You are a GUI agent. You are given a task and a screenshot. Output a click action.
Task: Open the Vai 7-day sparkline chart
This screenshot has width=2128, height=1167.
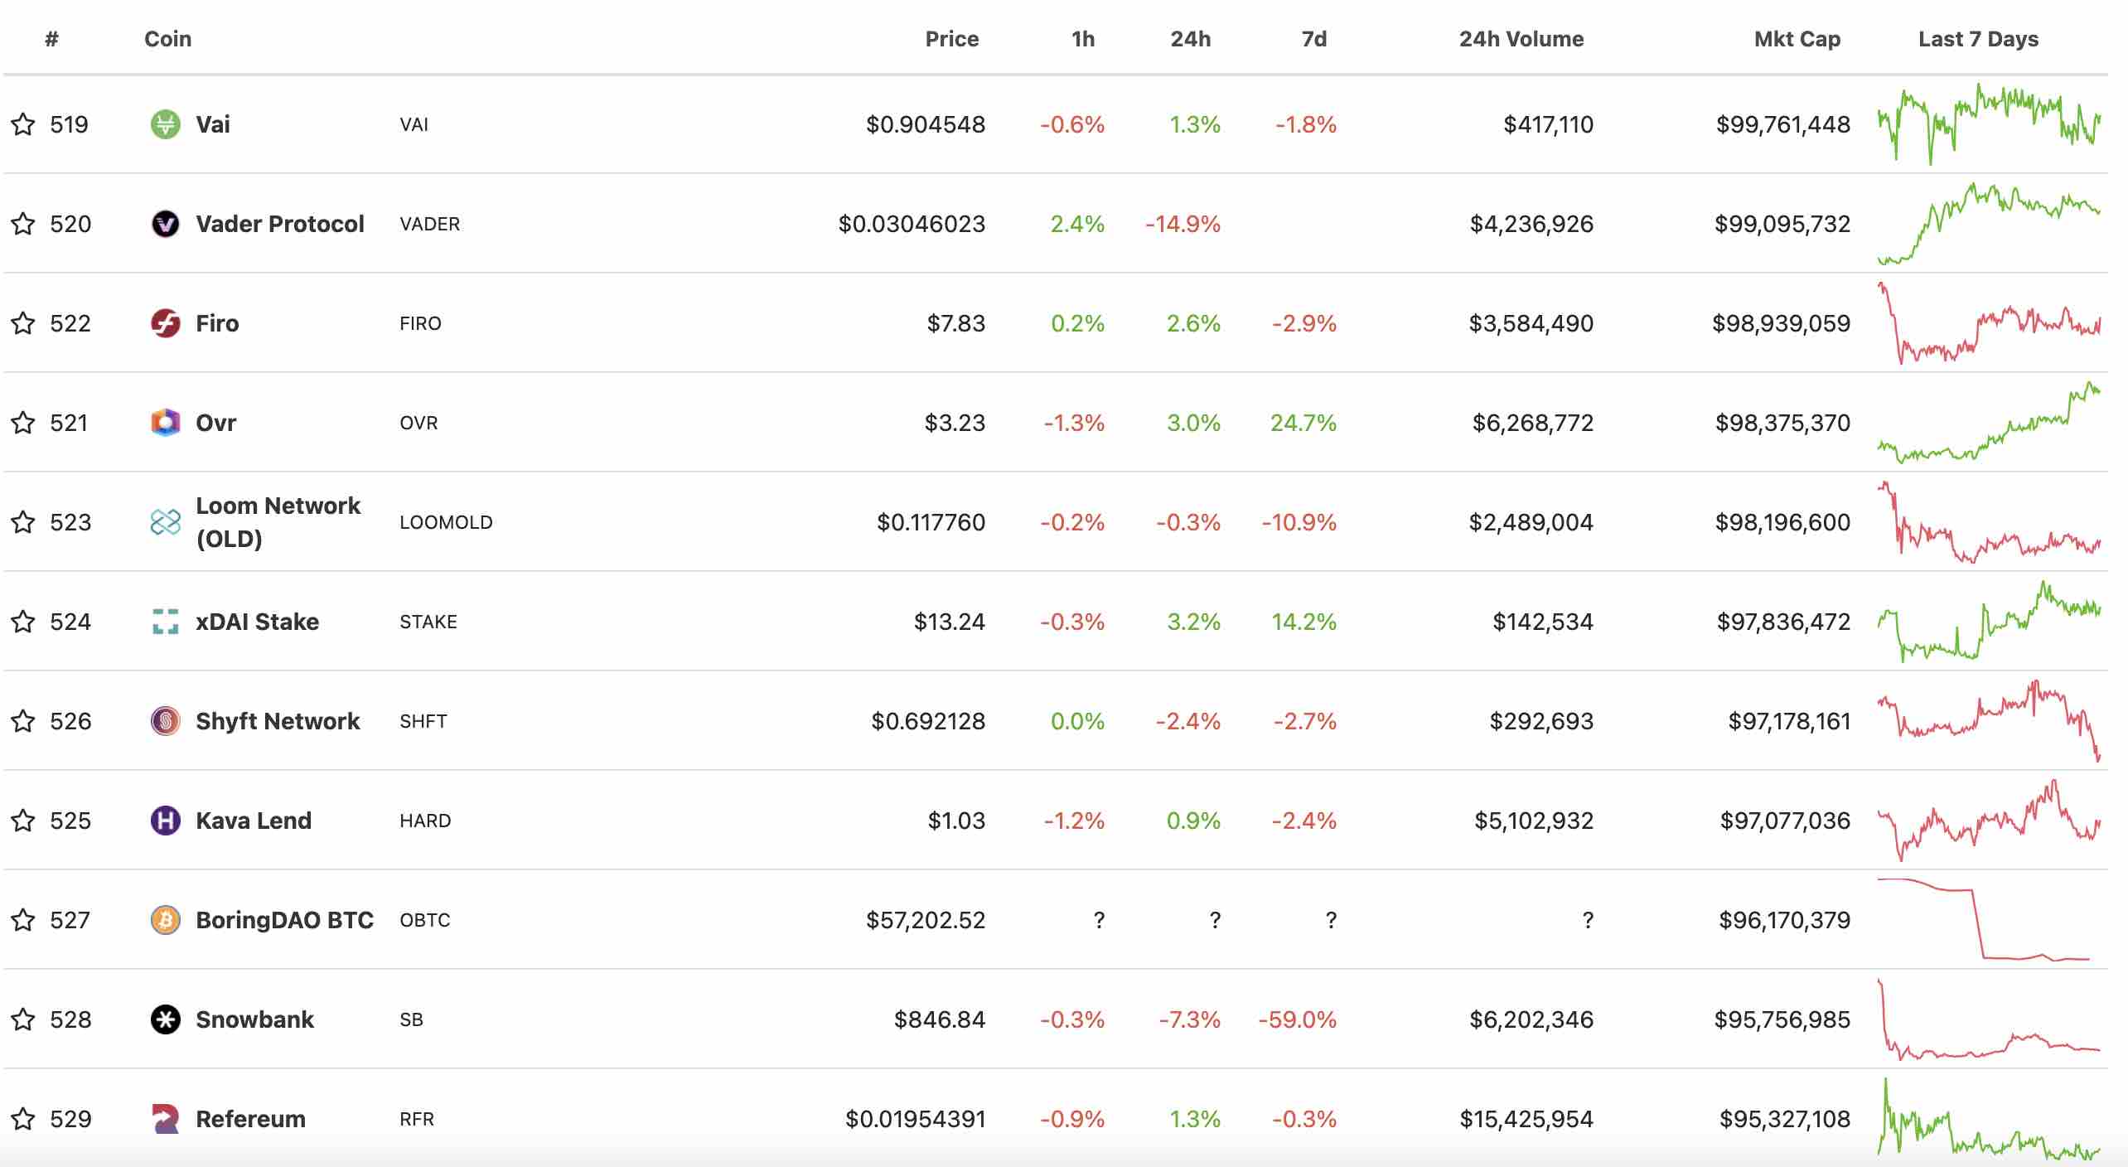pyautogui.click(x=1989, y=124)
